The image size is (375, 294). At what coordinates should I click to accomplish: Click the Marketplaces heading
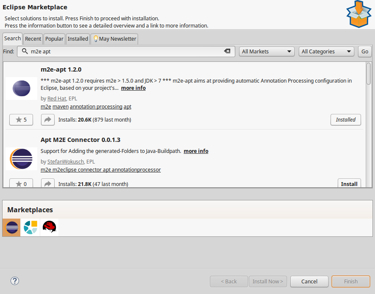(x=30, y=210)
